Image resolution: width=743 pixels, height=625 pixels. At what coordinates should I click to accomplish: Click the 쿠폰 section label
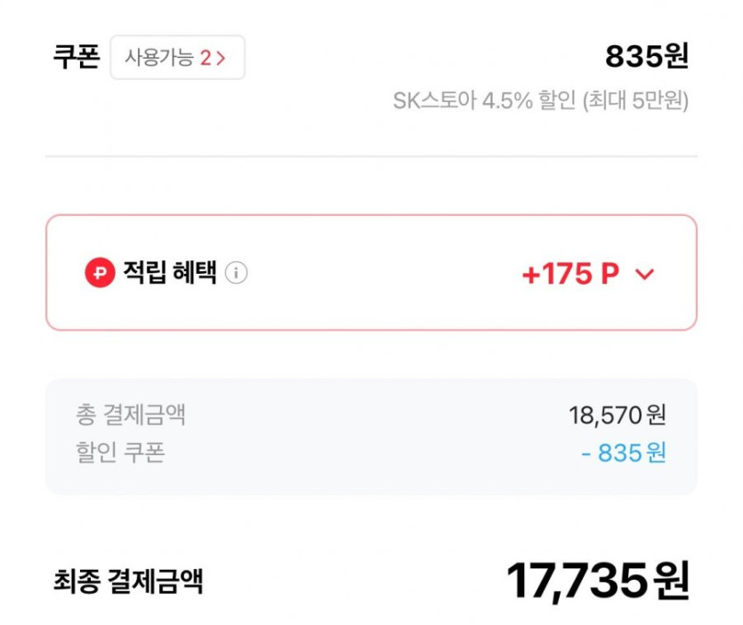pyautogui.click(x=77, y=58)
